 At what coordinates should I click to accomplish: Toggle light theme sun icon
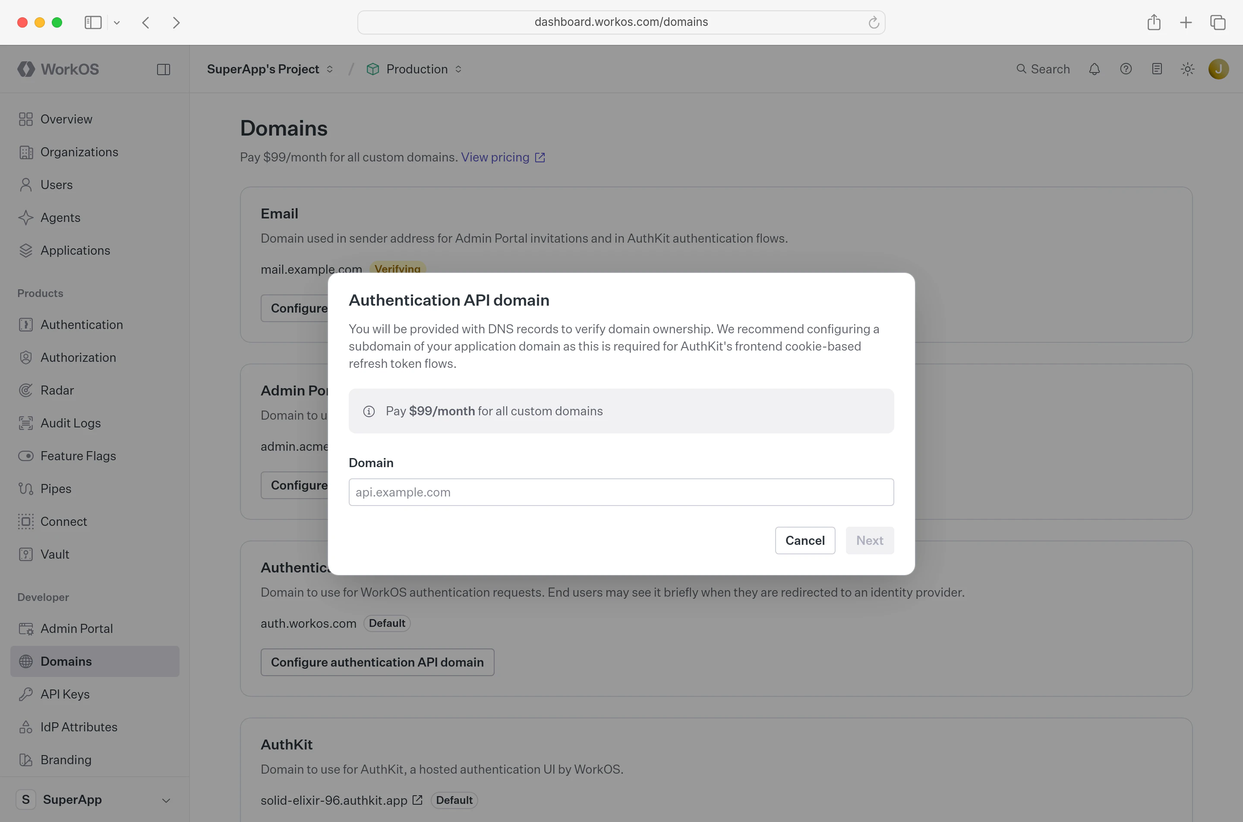point(1188,69)
